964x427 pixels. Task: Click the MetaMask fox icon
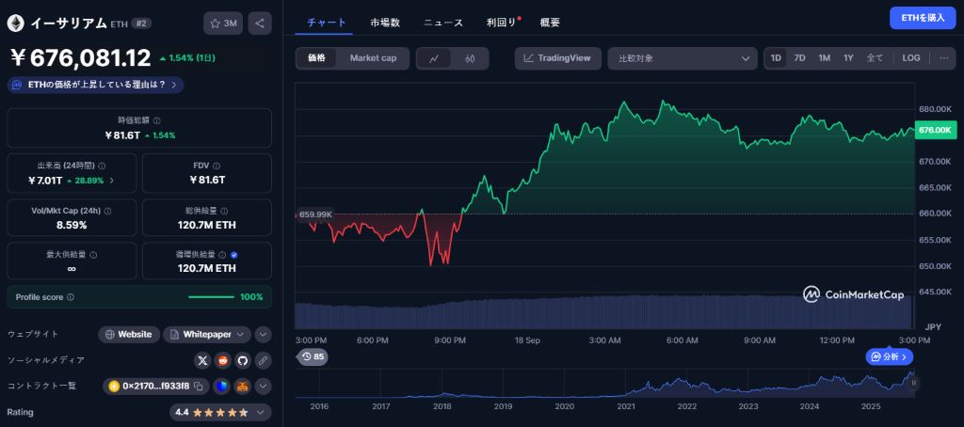point(242,387)
